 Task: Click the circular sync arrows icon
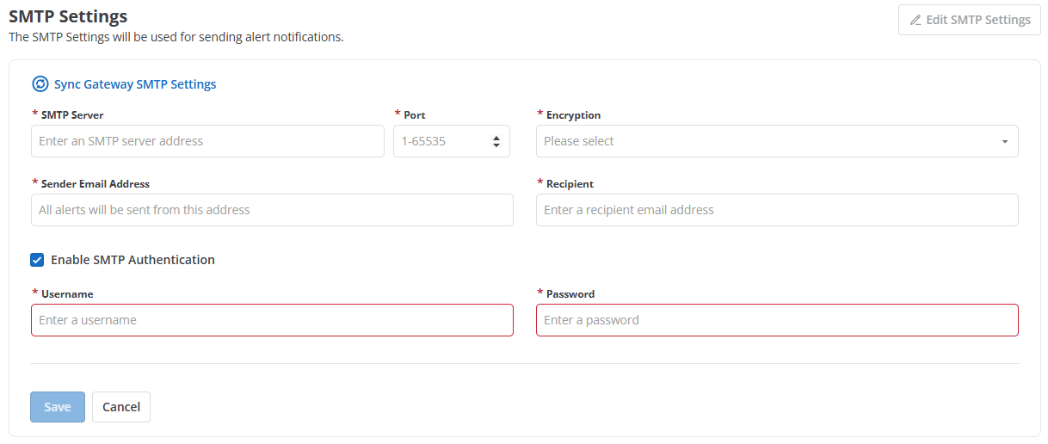coord(40,84)
